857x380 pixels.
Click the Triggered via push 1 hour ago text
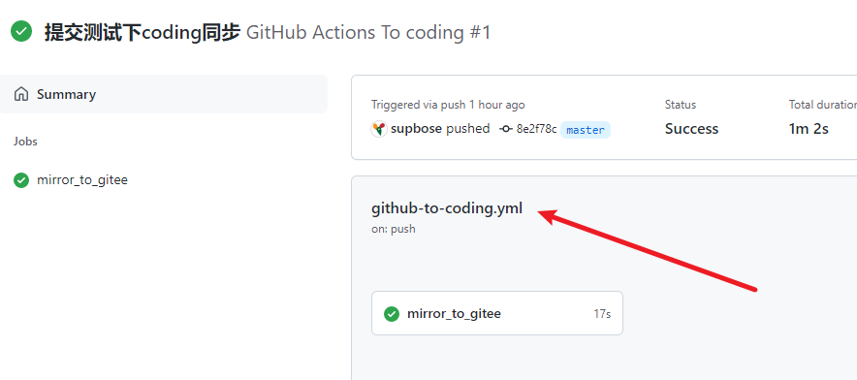pyautogui.click(x=448, y=105)
